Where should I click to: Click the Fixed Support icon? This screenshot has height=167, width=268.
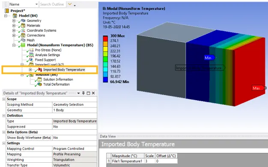[x=31, y=60]
